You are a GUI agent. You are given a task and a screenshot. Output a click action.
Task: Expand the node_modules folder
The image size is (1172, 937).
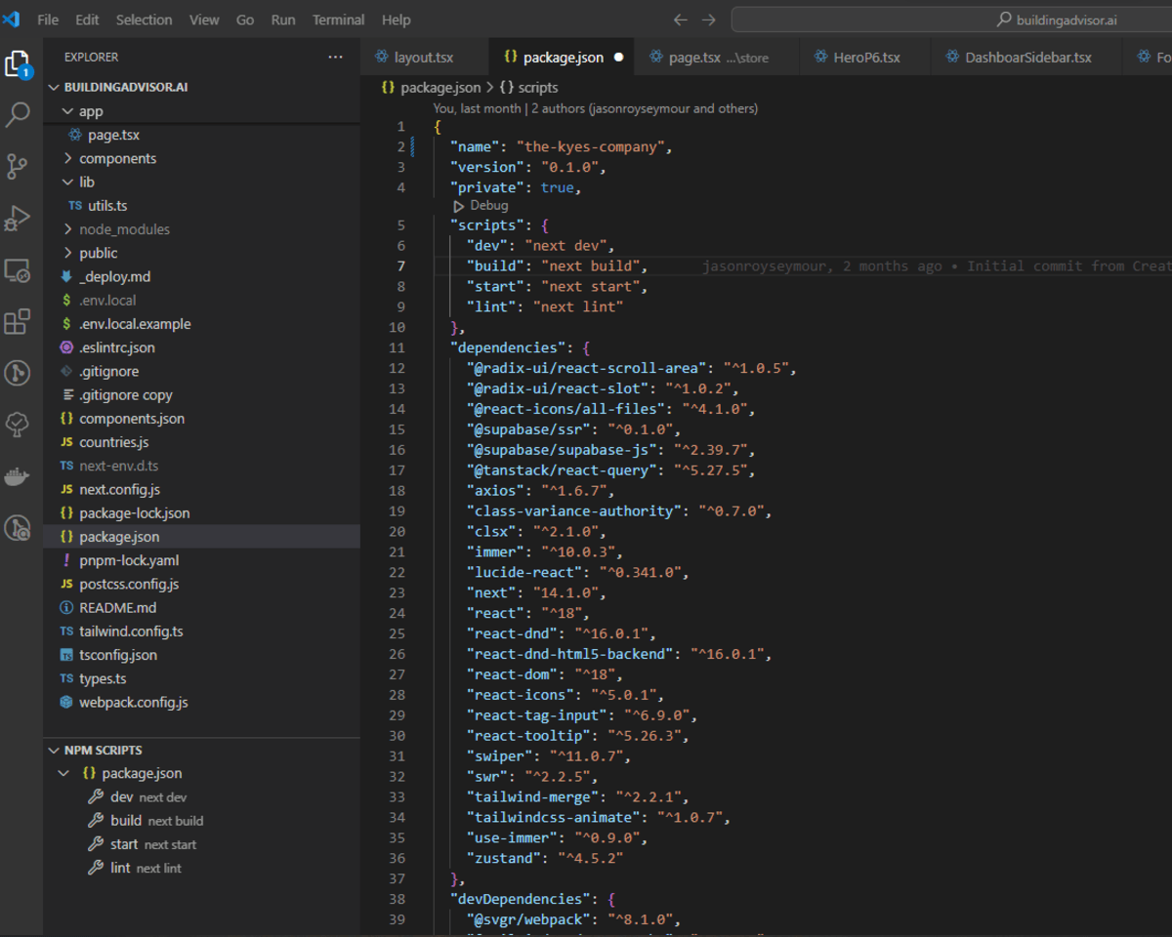tap(124, 229)
